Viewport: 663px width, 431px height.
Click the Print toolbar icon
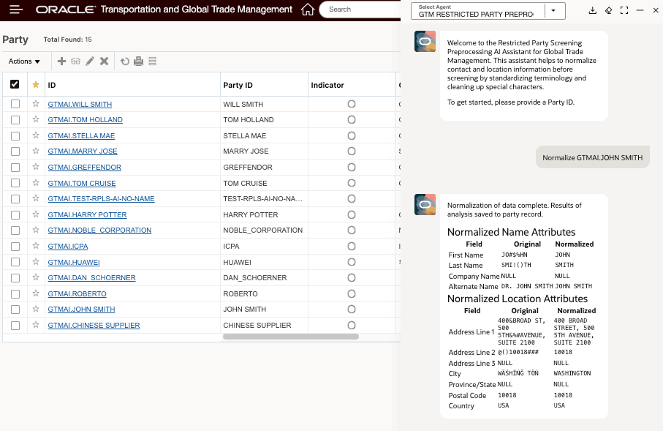[x=139, y=61]
